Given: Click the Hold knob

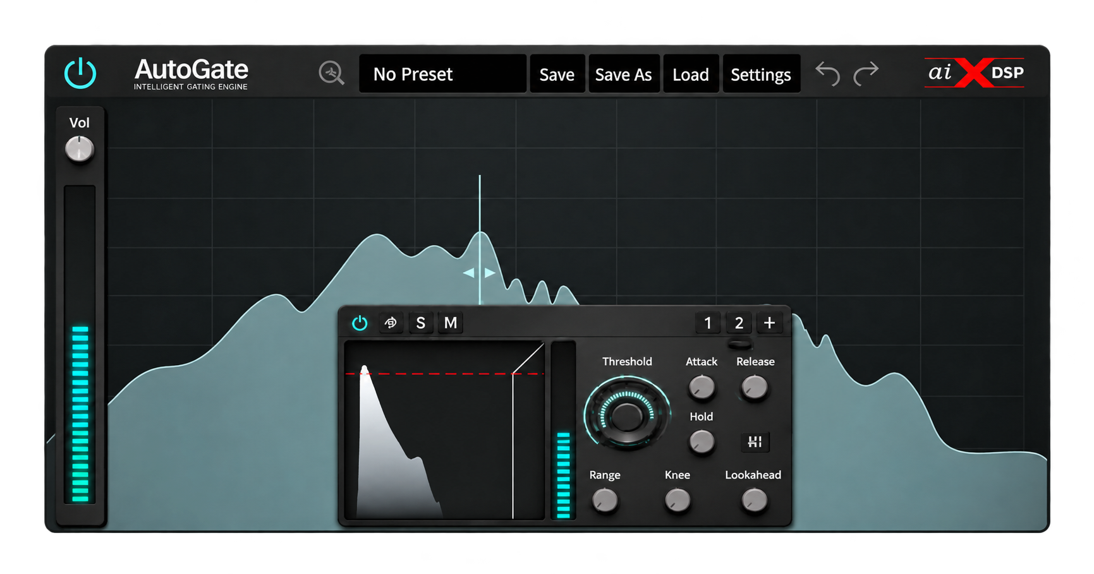Looking at the screenshot, I should (702, 442).
